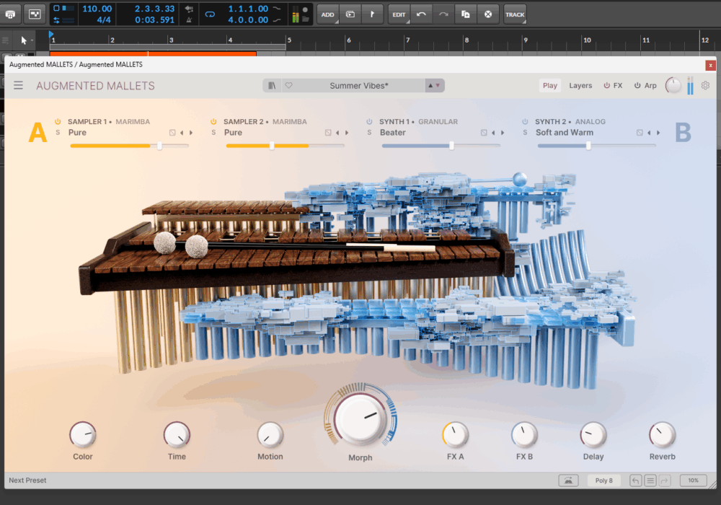Toggle Synth 1 power button
Screen dimensions: 721x505
(x=369, y=121)
